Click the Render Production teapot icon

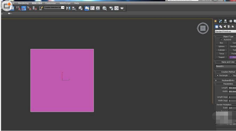coord(122,8)
